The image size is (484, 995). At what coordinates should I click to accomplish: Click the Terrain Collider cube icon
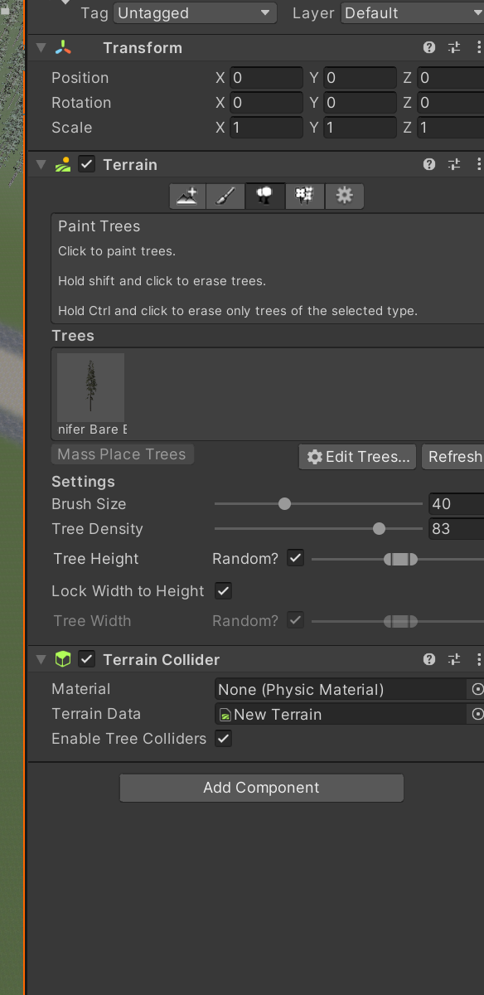63,659
